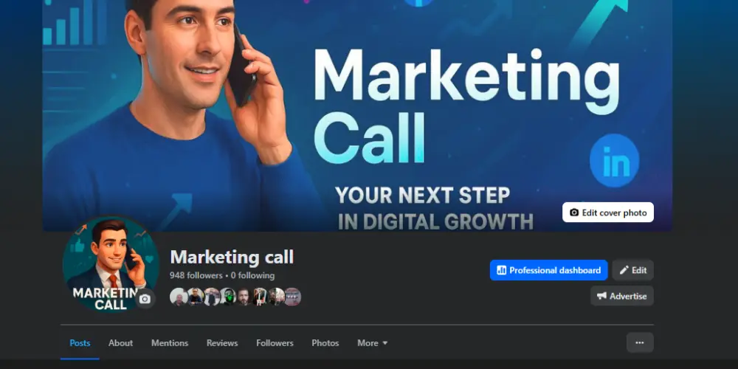Open the Marketing Call profile picture
Image resolution: width=738 pixels, height=369 pixels.
pyautogui.click(x=109, y=263)
